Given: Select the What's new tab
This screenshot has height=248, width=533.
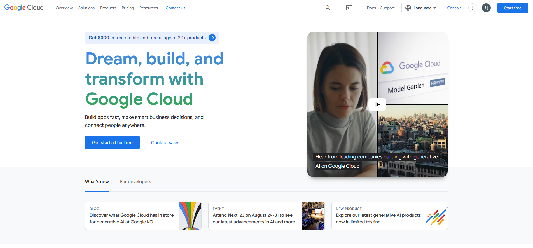Looking at the screenshot, I should (x=97, y=182).
